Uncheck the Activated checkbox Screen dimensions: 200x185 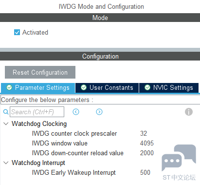tap(17, 32)
